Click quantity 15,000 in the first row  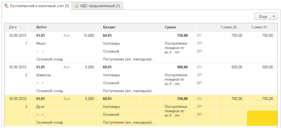pyautogui.click(x=88, y=35)
